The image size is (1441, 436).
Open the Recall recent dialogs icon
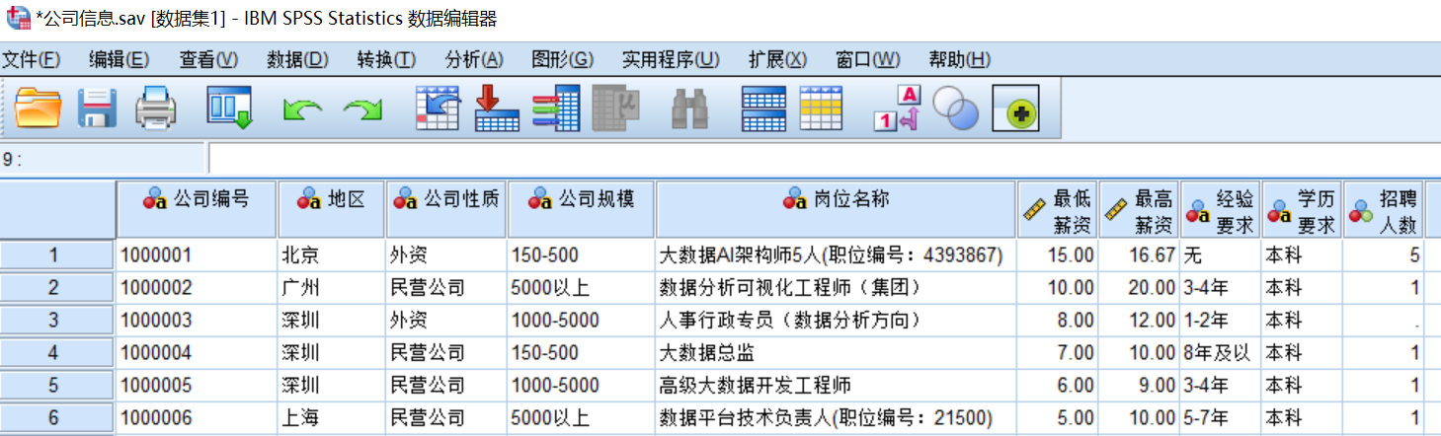click(x=229, y=108)
